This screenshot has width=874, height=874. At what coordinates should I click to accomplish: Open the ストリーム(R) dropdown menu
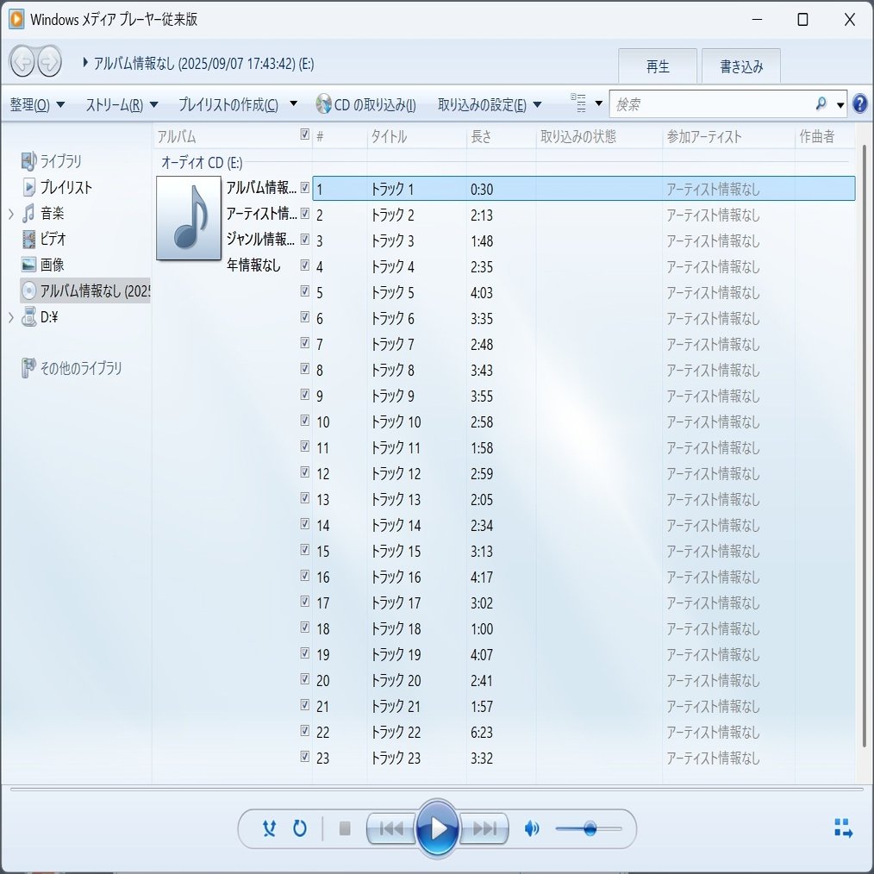click(x=122, y=104)
